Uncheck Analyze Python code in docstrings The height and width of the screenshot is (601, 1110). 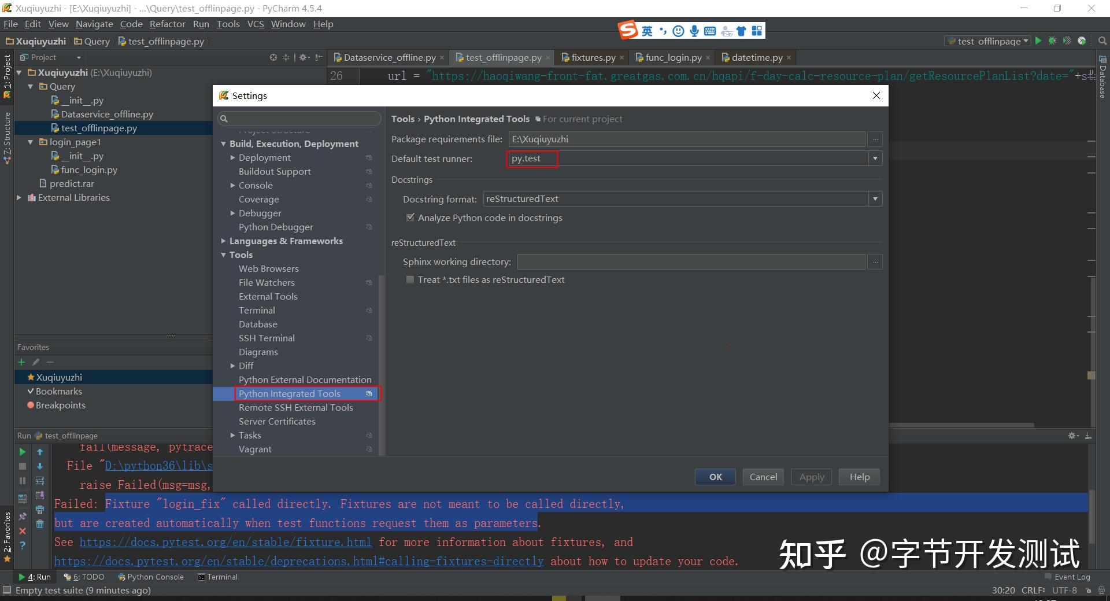[410, 217]
